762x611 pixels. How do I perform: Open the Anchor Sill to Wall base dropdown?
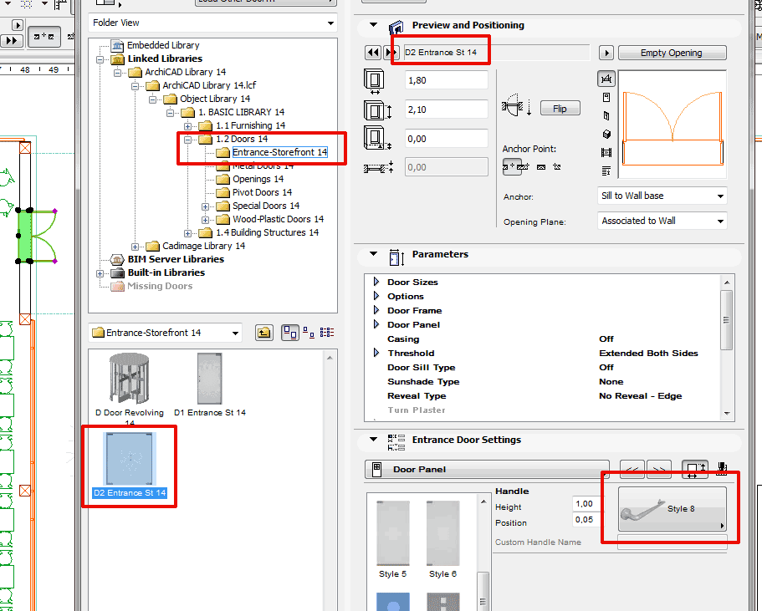(662, 196)
